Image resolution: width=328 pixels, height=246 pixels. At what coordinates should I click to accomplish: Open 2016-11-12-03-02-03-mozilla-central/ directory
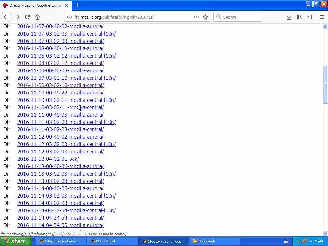pyautogui.click(x=61, y=152)
